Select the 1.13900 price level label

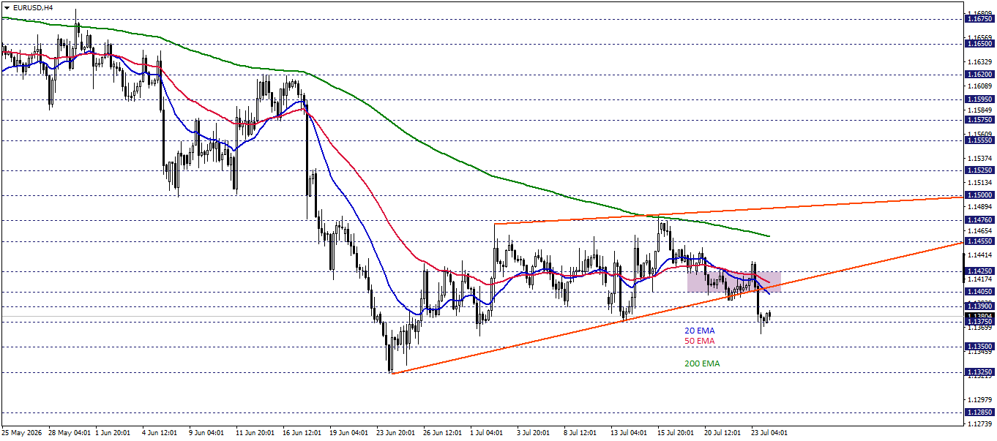(979, 306)
